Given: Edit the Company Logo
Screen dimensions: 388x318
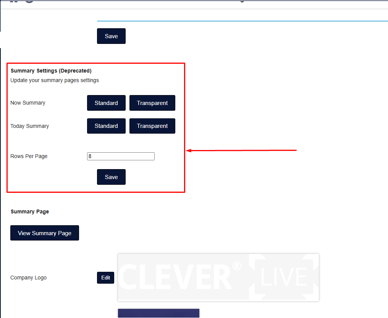Looking at the screenshot, I should tap(105, 278).
